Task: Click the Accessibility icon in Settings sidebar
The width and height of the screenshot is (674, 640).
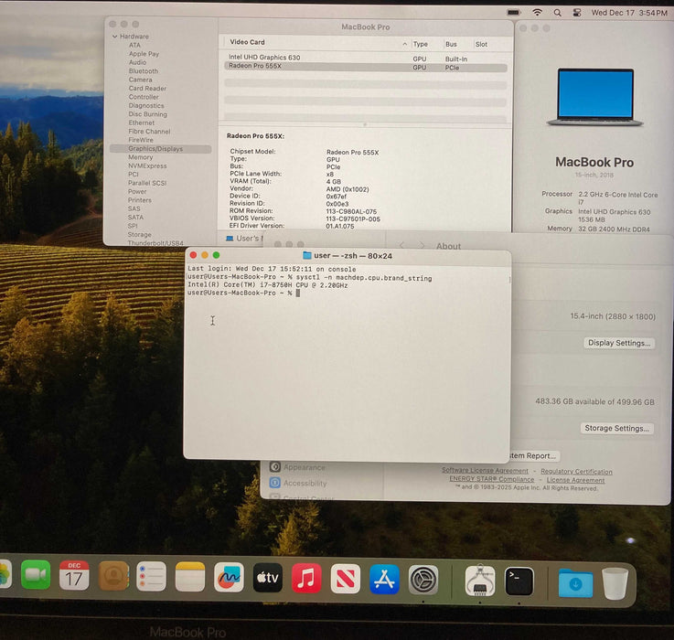Action: pos(275,483)
